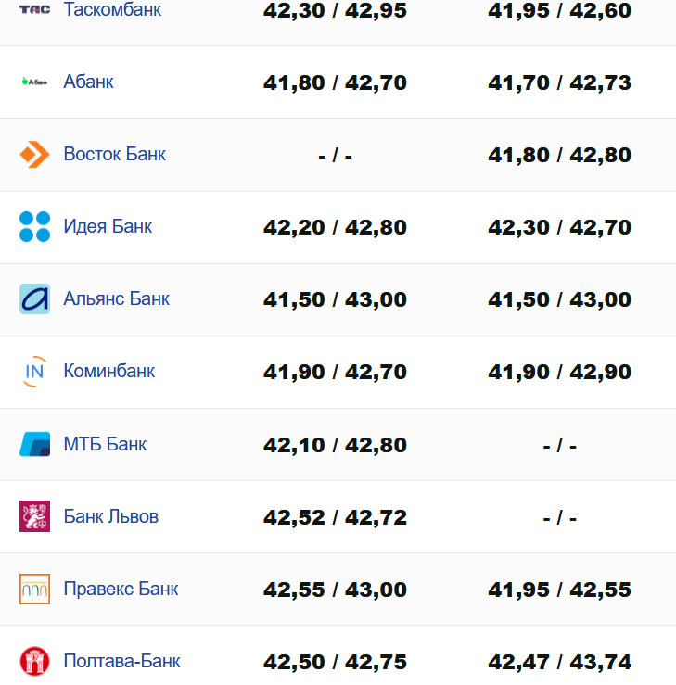
Task: Open the Полтава-Банк link
Action: tap(122, 661)
